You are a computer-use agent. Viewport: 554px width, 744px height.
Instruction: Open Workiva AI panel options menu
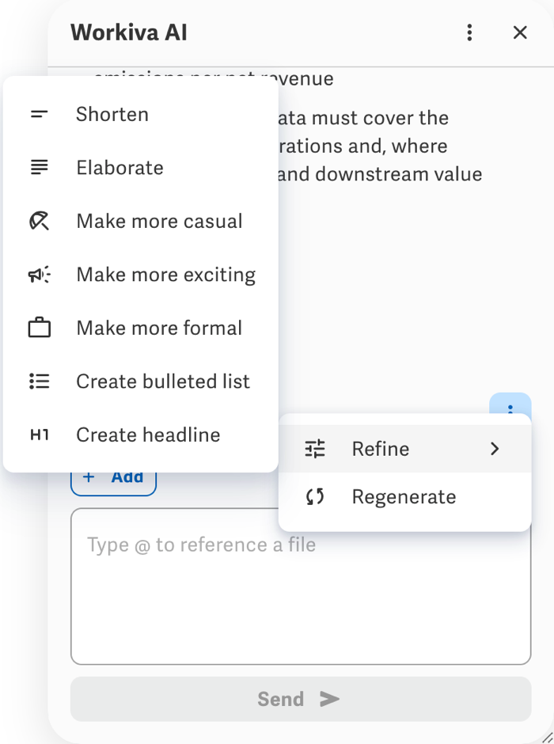pyautogui.click(x=469, y=32)
